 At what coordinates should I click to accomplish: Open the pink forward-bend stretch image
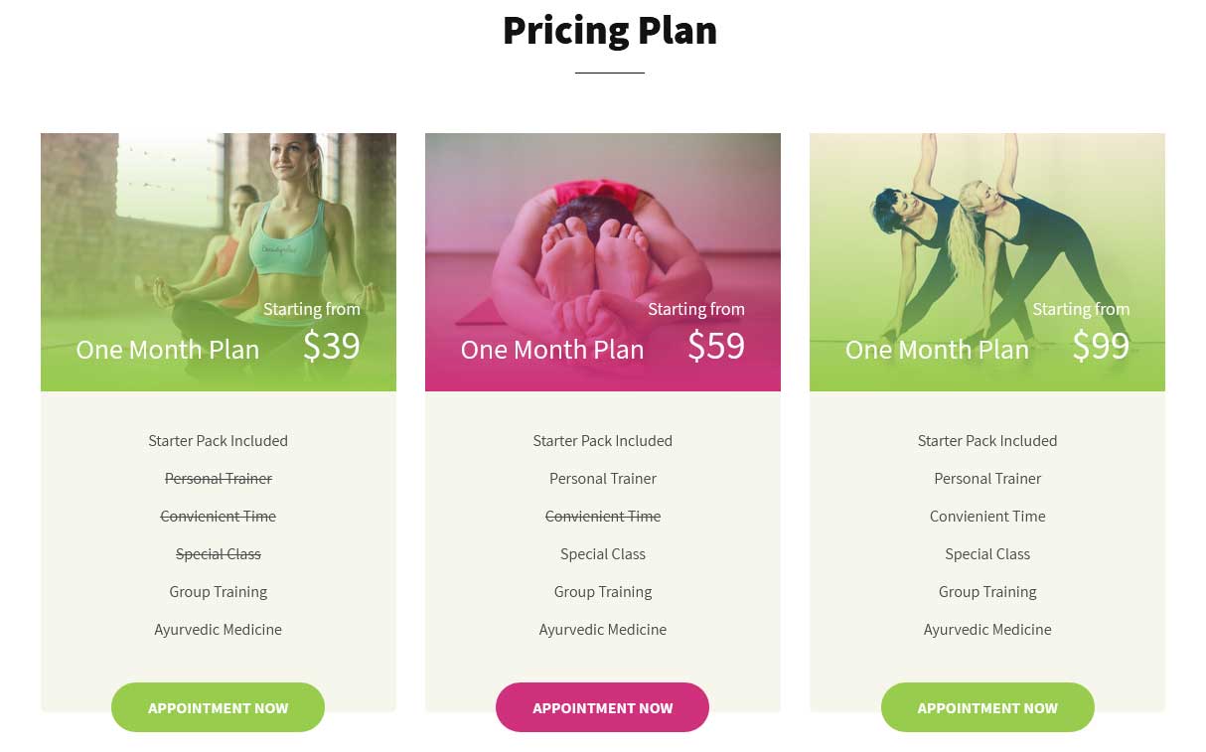point(603,262)
